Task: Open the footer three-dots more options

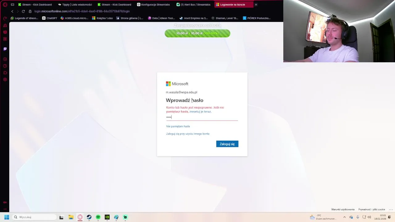Action: pyautogui.click(x=391, y=209)
